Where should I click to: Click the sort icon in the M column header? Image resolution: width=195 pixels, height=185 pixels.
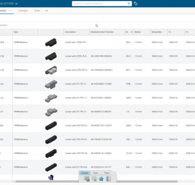(x=131, y=32)
